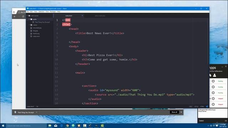Switch to the second inactive editor tab
Viewport: 228px width, 128px height.
click(x=100, y=16)
